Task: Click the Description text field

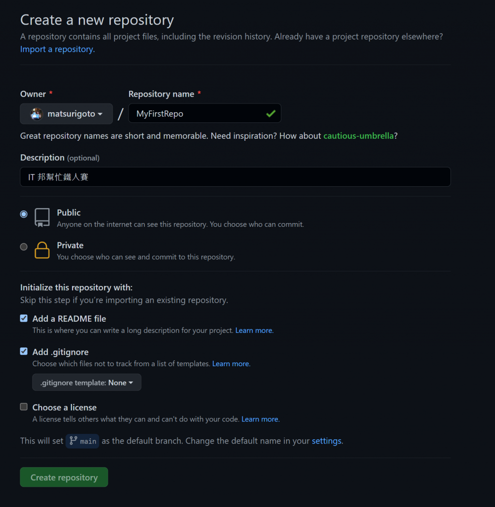Action: tap(235, 177)
